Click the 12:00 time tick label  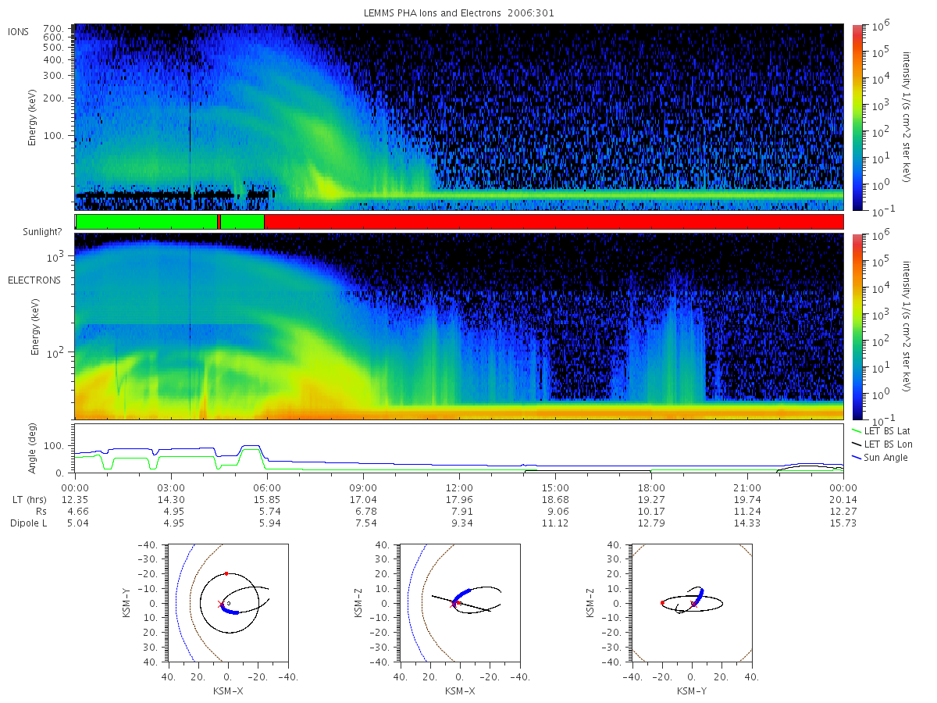pyautogui.click(x=459, y=487)
